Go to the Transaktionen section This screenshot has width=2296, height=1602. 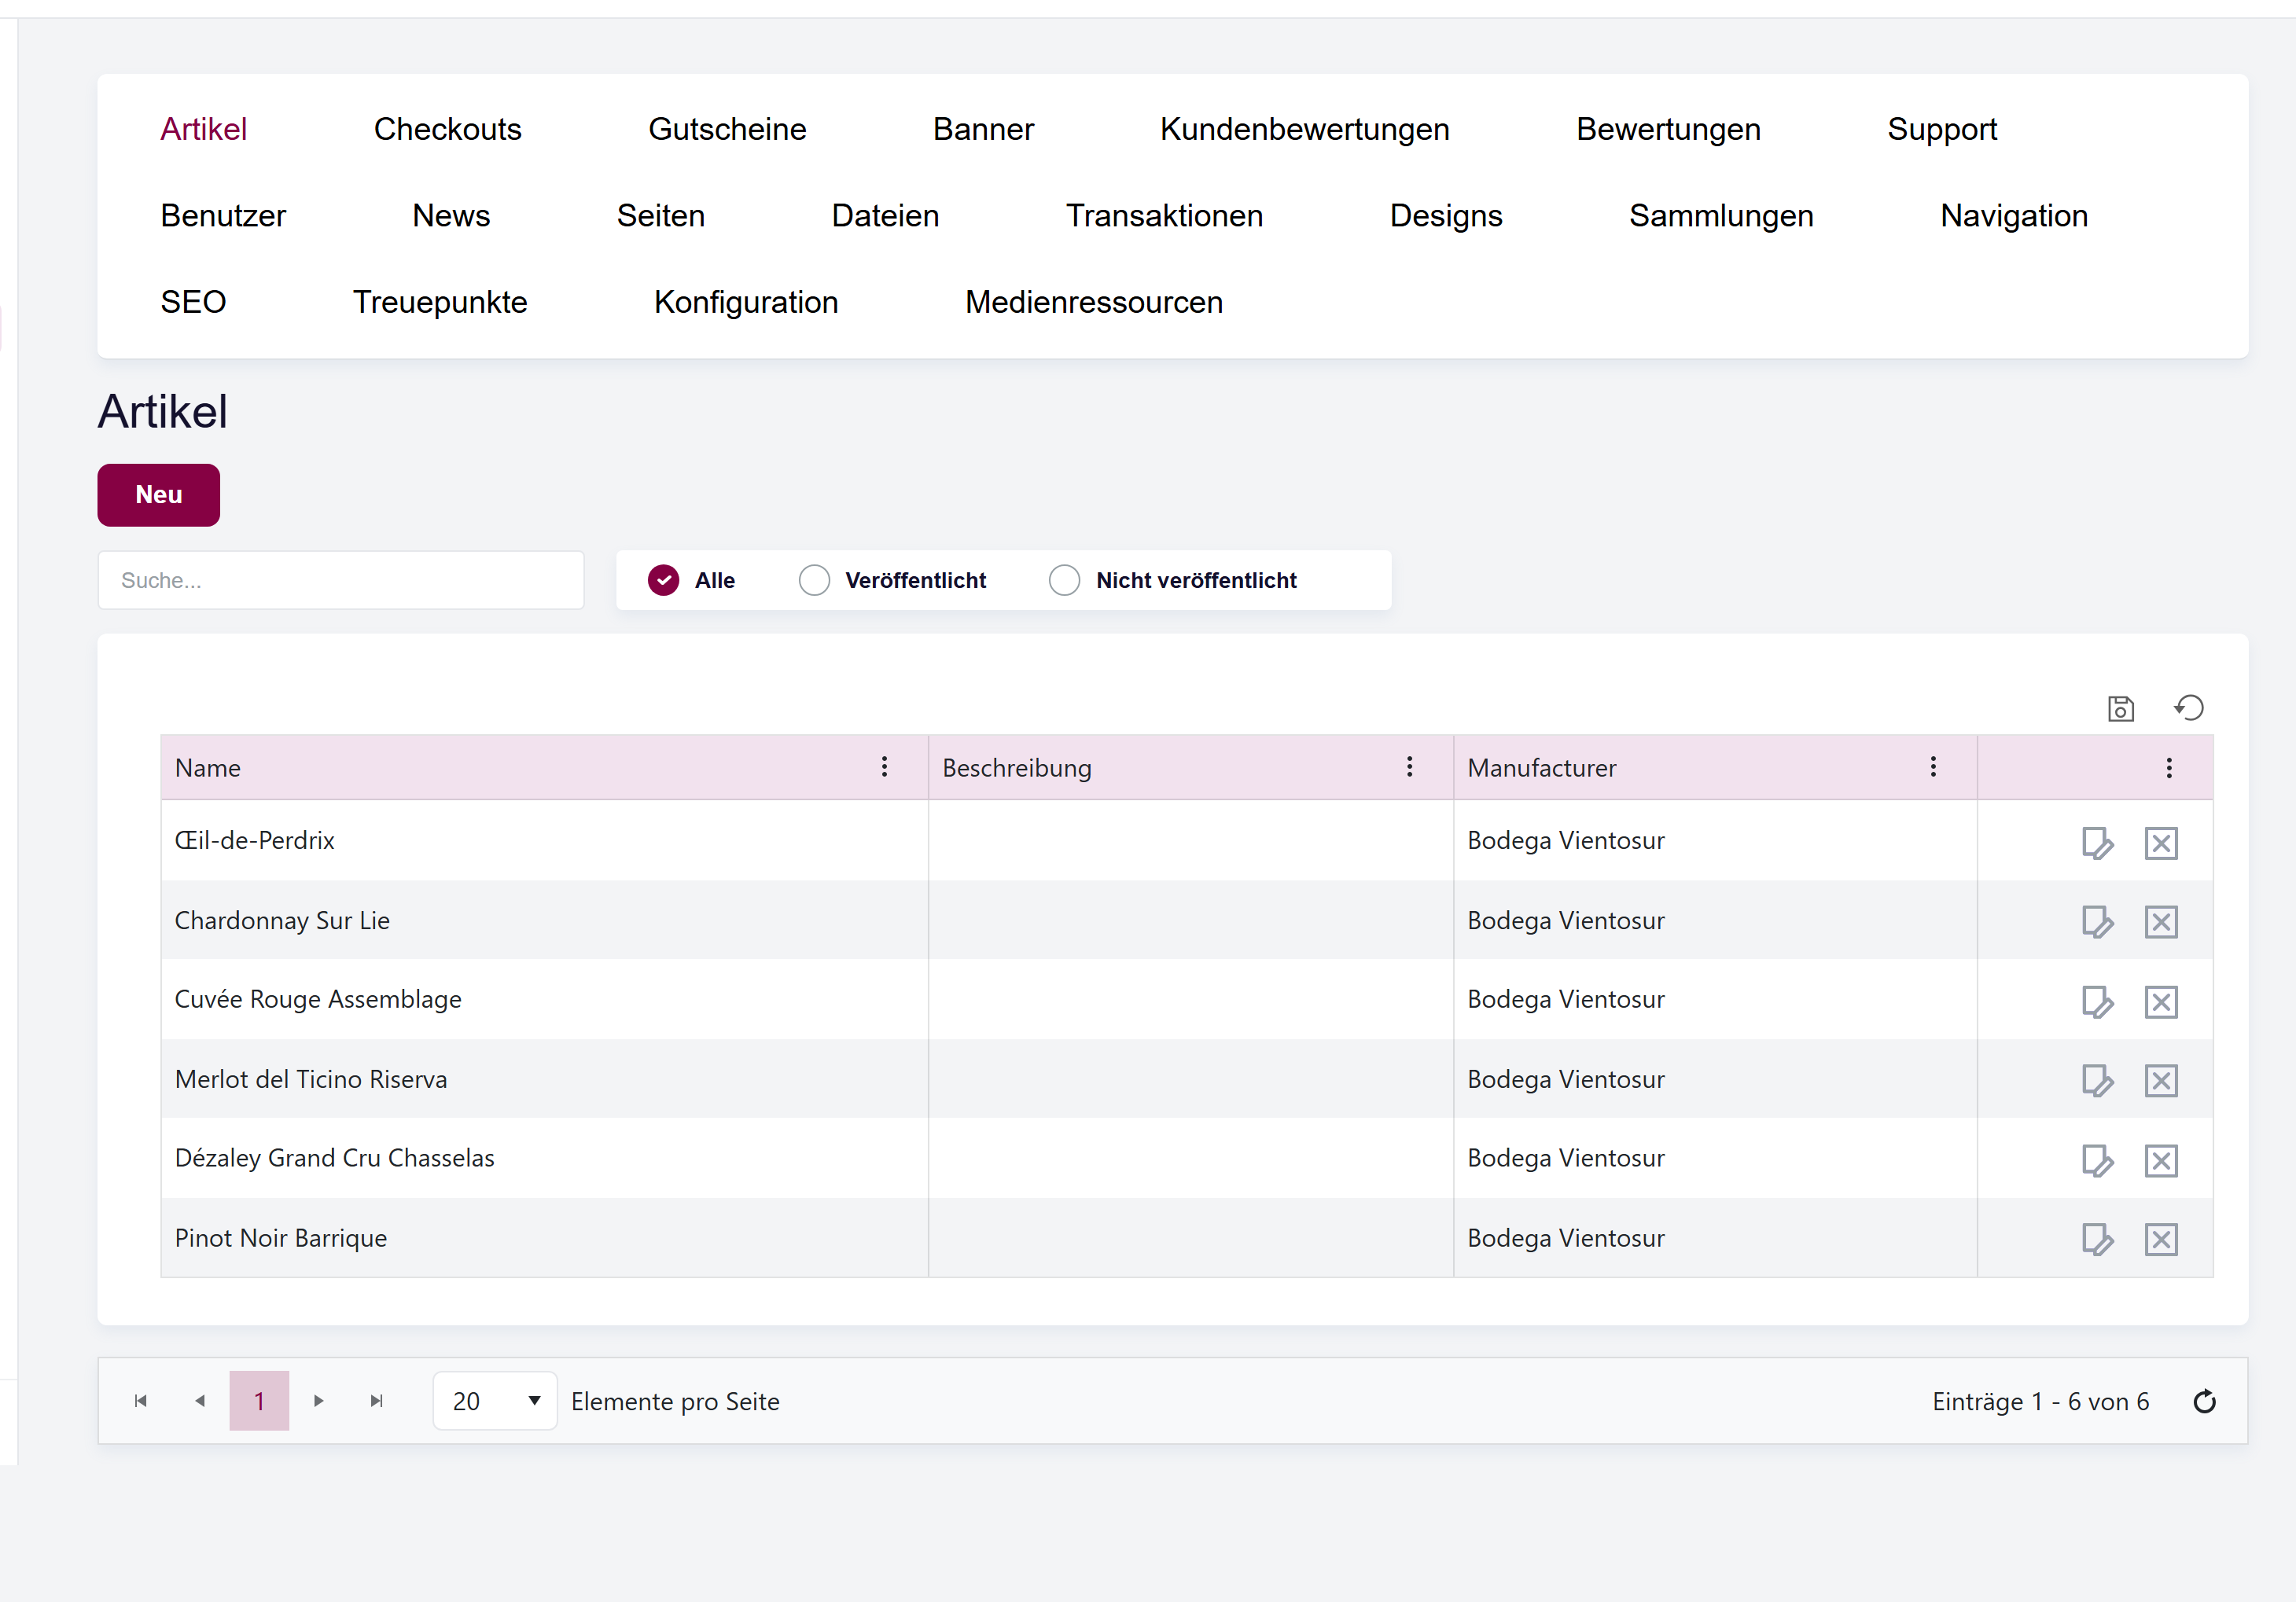[1164, 215]
